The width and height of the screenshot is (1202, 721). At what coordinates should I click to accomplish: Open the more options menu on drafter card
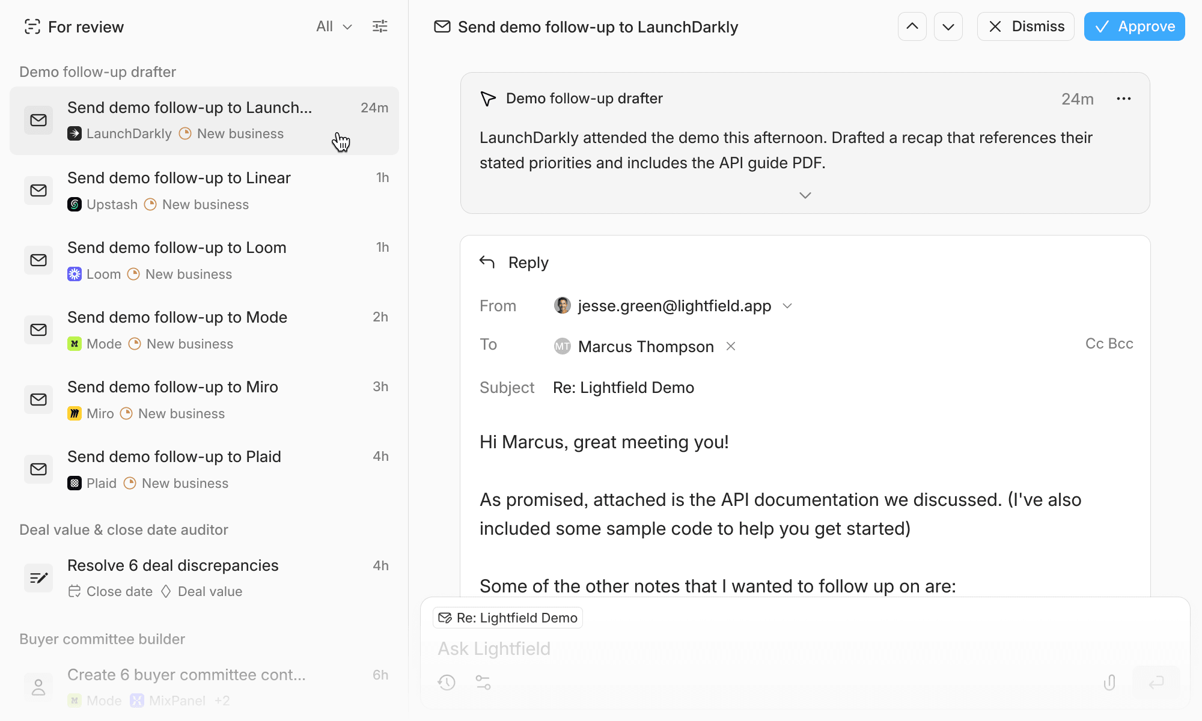click(1124, 99)
